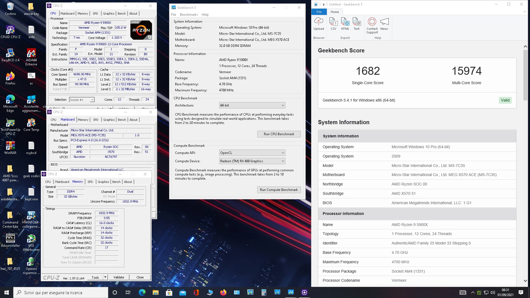Export results as CSV
530x298 pixels.
(333, 24)
